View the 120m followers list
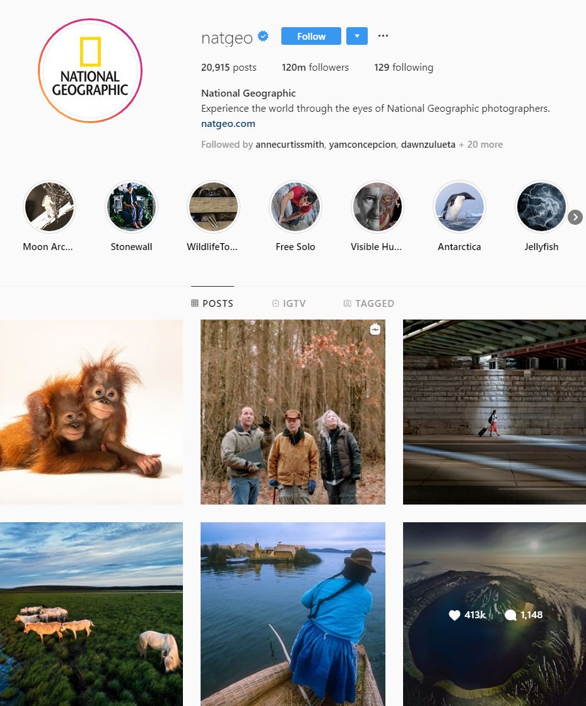586x706 pixels. pos(315,68)
